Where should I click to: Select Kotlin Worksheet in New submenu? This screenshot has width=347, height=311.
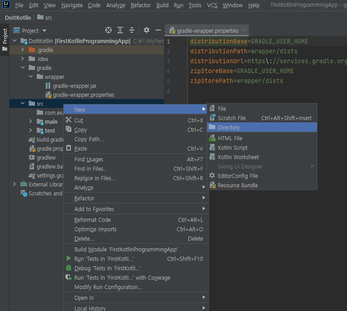click(262, 157)
